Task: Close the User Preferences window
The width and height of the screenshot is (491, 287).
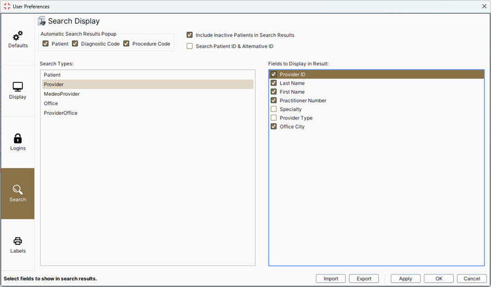Action: (x=484, y=6)
